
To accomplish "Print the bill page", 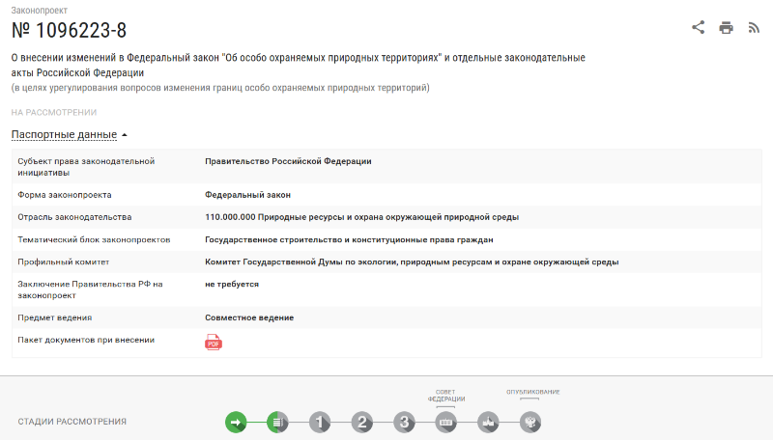I will pos(727,28).
